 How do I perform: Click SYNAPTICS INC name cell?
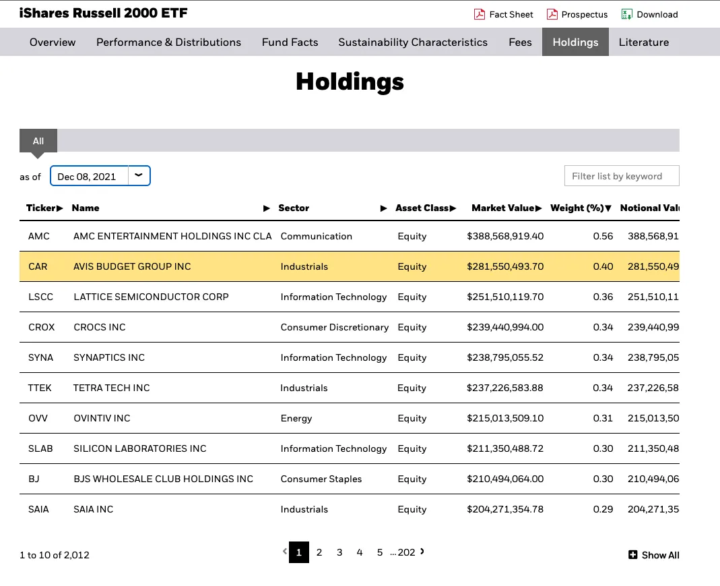tap(109, 357)
